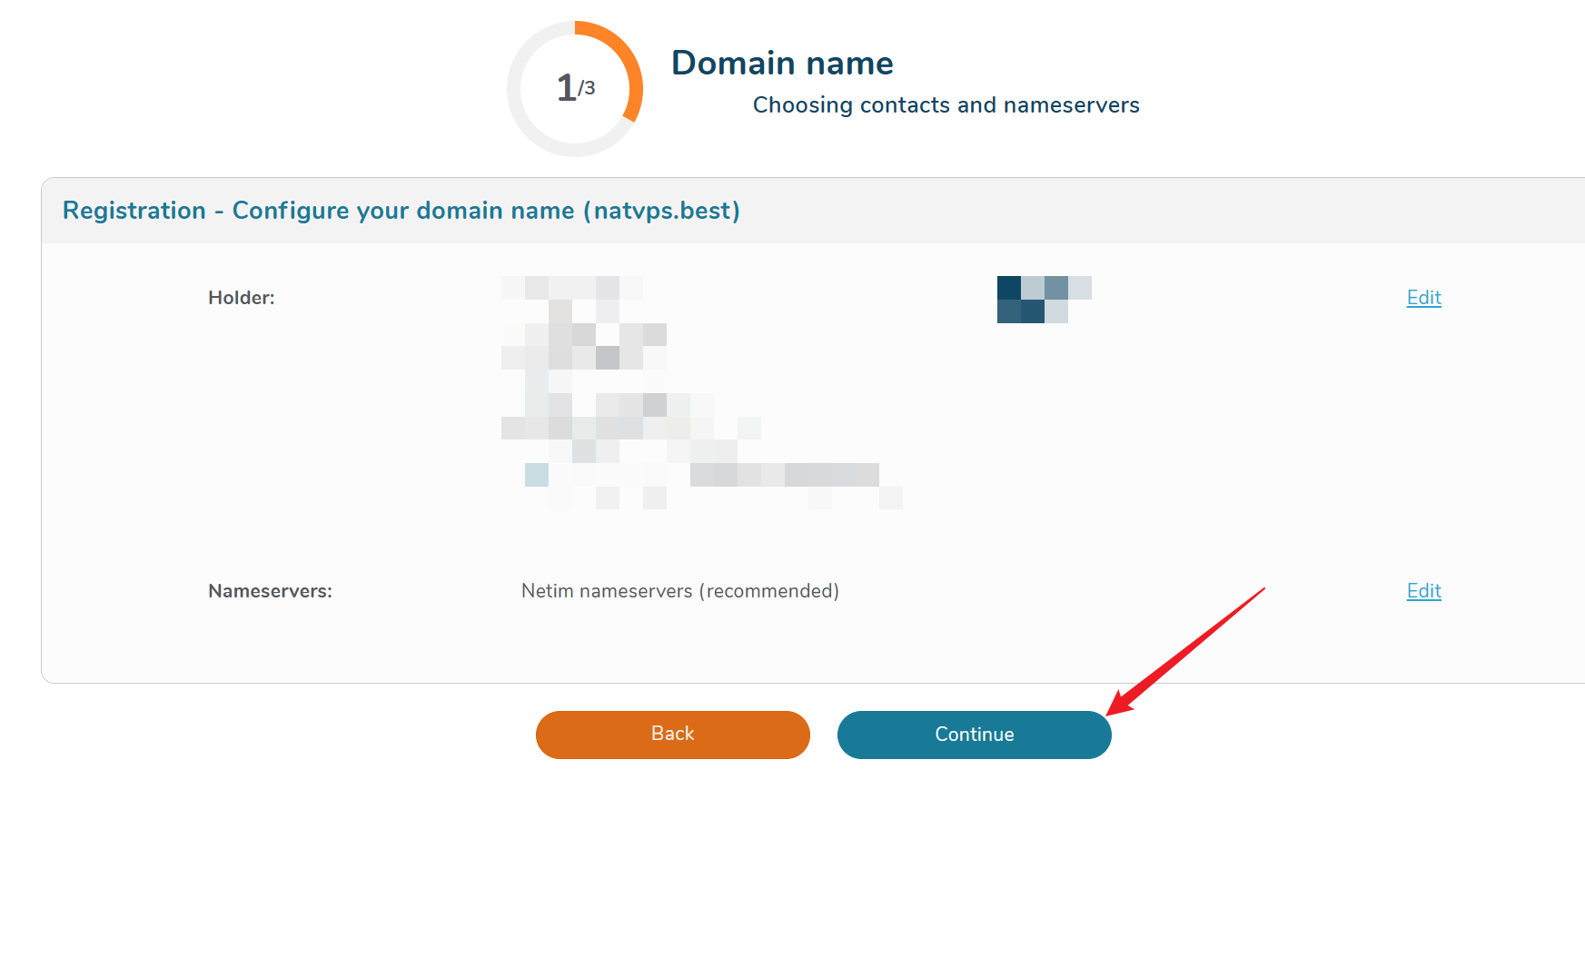Image resolution: width=1585 pixels, height=967 pixels.
Task: Click the Registration panel header title
Action: [x=401, y=211]
